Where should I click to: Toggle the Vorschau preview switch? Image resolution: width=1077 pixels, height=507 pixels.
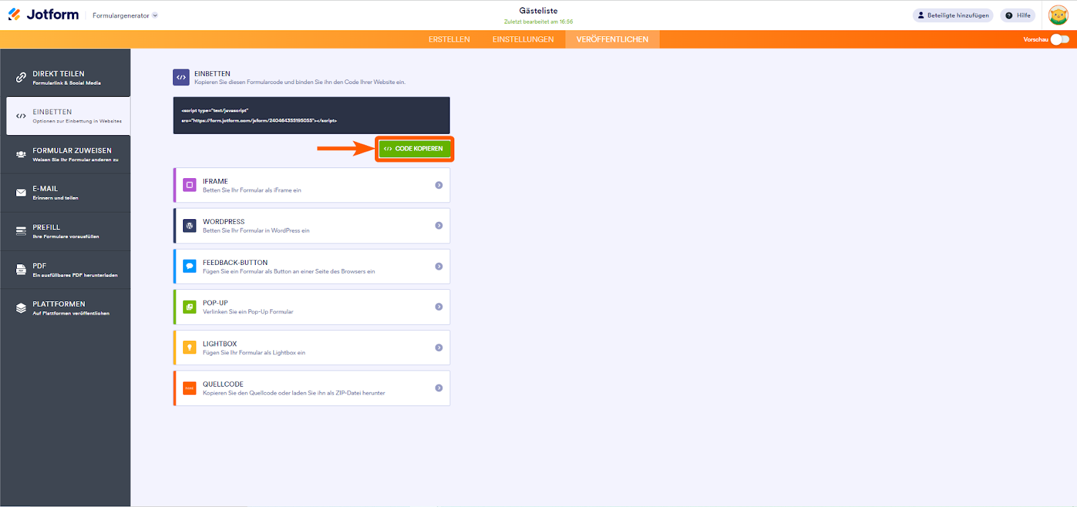(1059, 40)
